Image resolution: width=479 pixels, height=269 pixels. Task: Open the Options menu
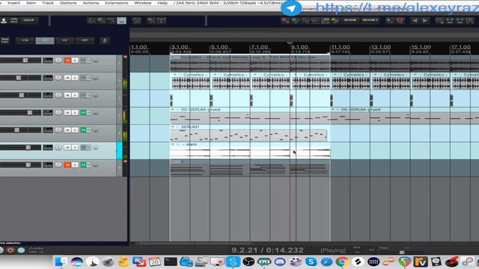tap(68, 3)
